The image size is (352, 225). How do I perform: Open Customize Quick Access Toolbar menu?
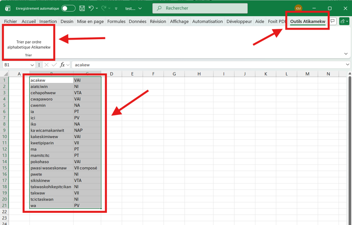point(116,9)
